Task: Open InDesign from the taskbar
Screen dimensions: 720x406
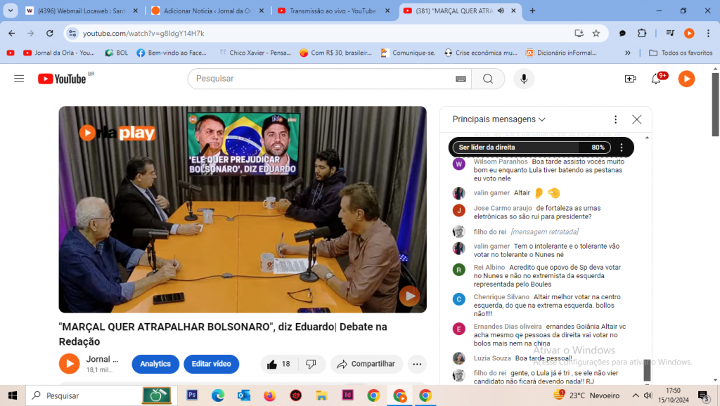Action: pos(347,395)
